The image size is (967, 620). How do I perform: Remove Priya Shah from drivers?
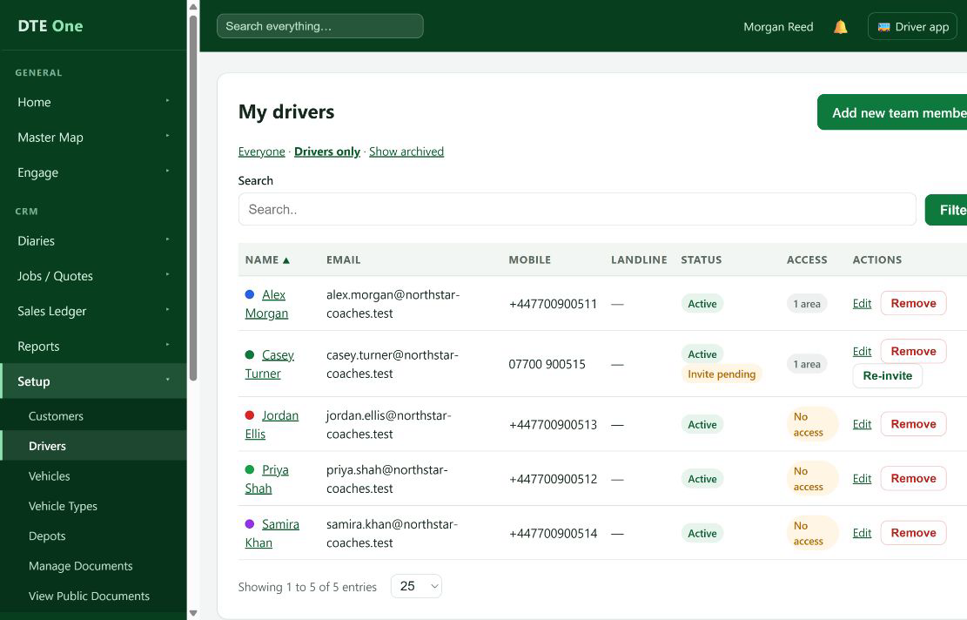pos(913,478)
